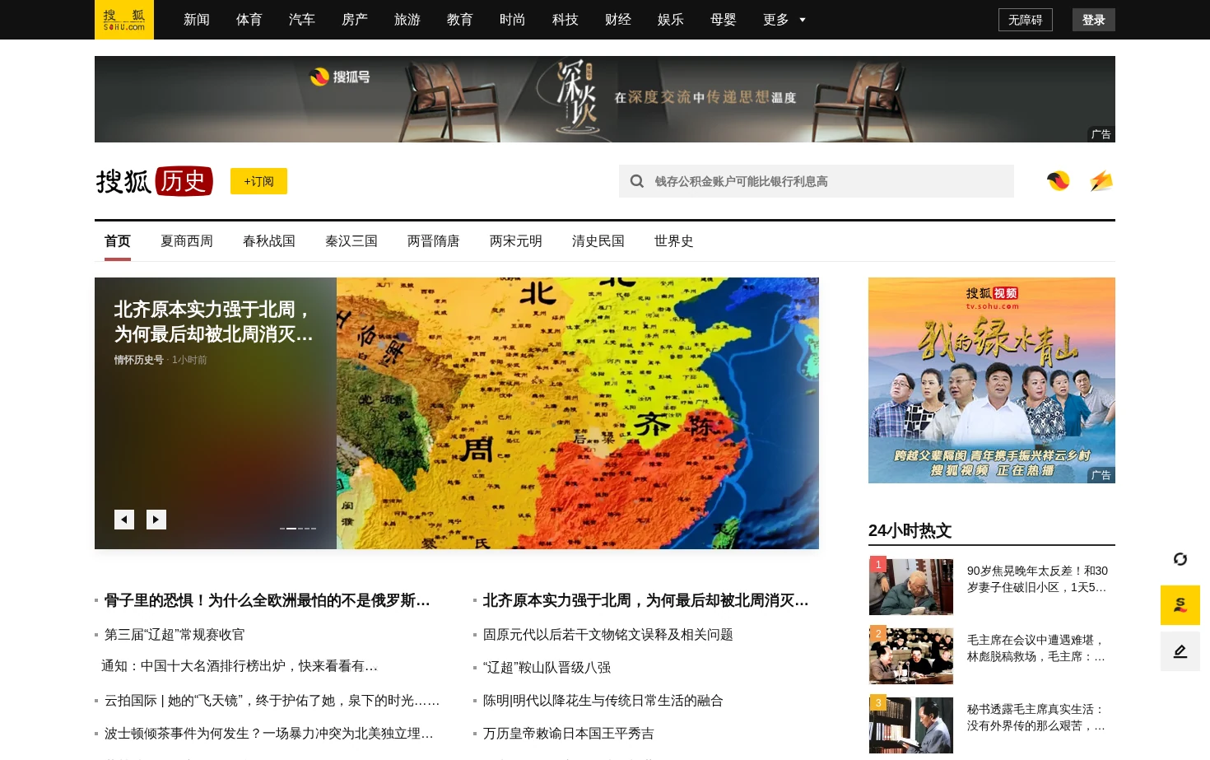Open article “辽超”鞍山队晋级八强
The image size is (1210, 760).
click(x=547, y=668)
